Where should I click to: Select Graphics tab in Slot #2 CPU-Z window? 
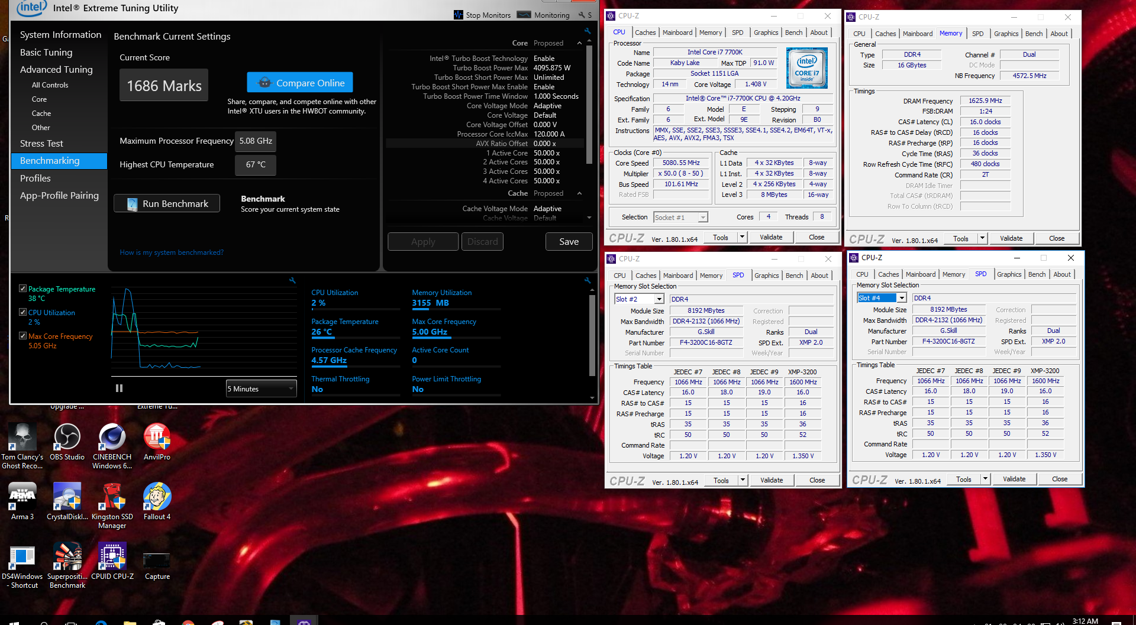click(x=766, y=276)
